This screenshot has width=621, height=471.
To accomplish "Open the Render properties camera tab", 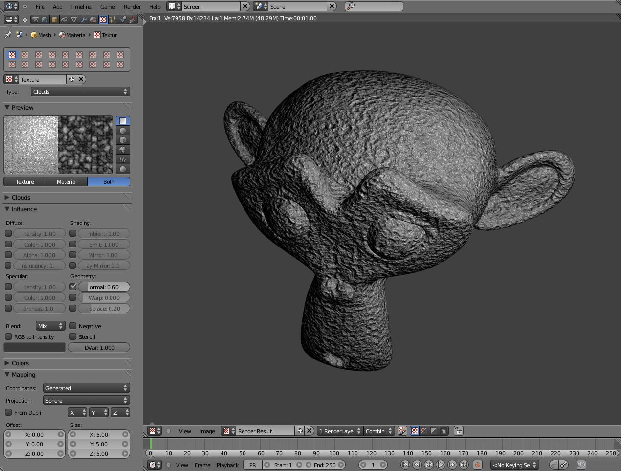I will 35,20.
